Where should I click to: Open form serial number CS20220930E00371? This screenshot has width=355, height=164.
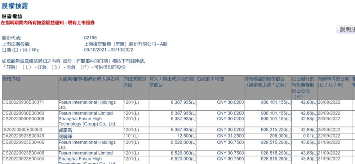(x=24, y=102)
